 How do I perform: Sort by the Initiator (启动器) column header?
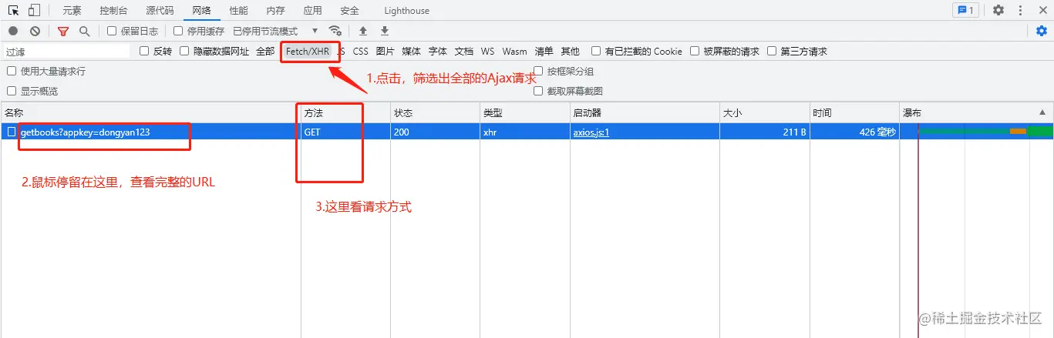point(645,112)
